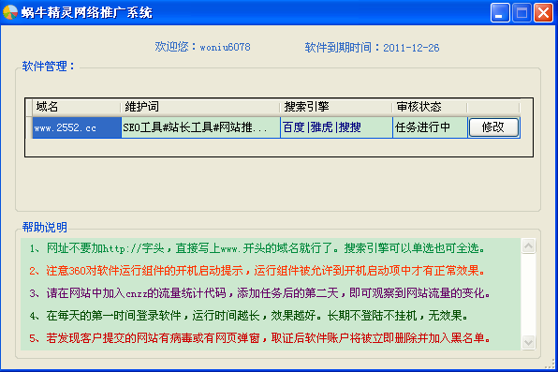Click the 维护词 column header
558x372 pixels.
(x=200, y=107)
